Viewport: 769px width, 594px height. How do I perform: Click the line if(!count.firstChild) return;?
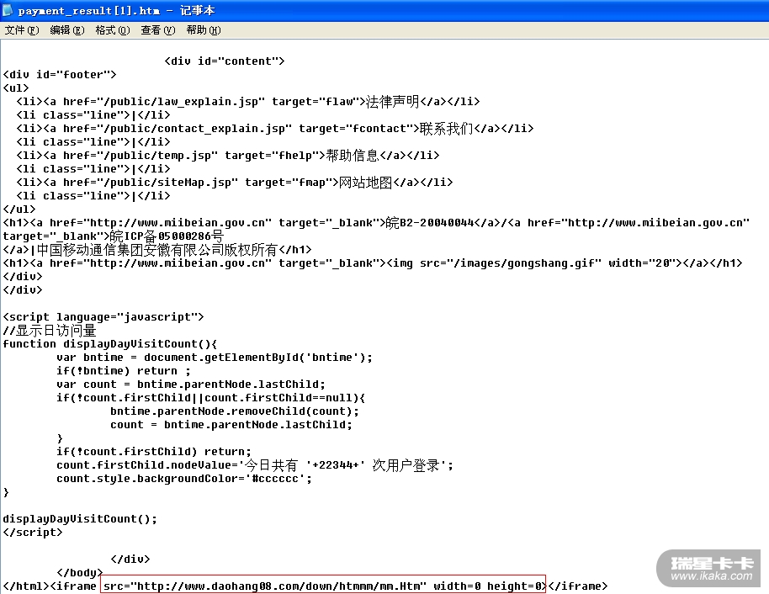point(153,451)
